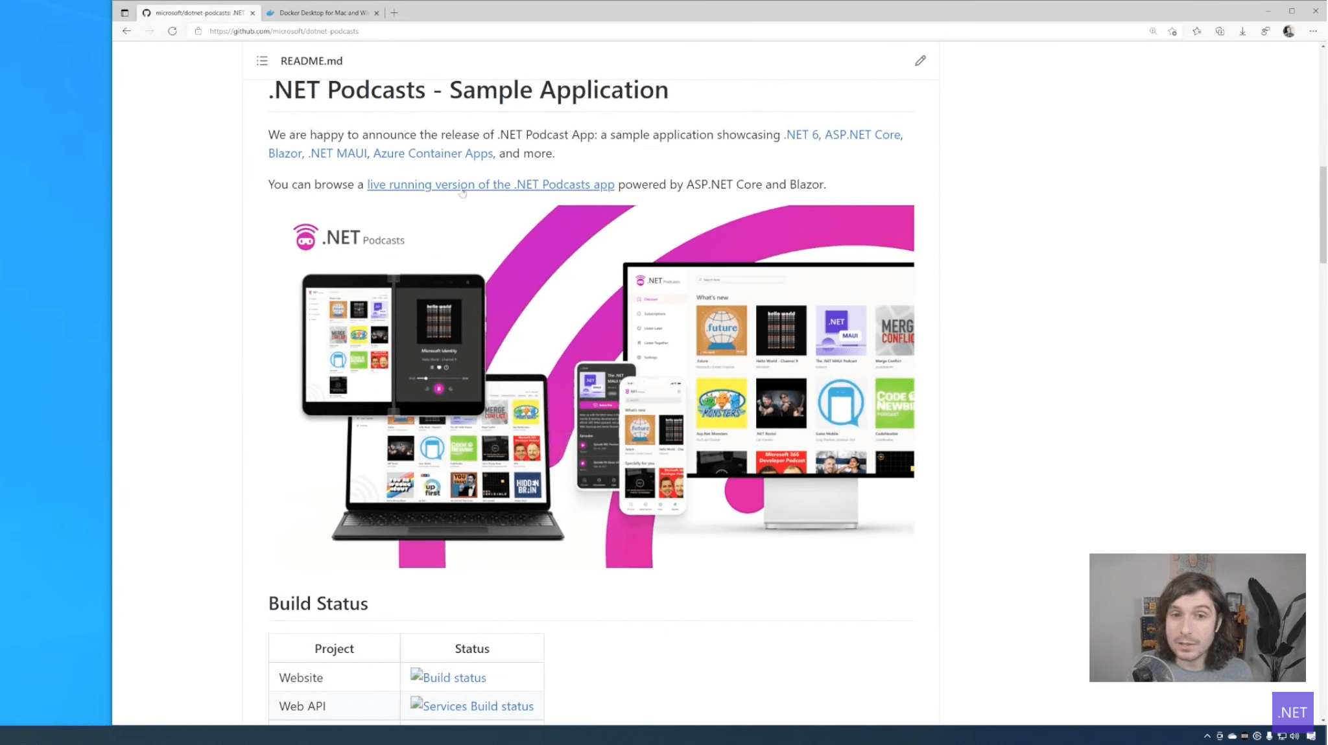
Task: Open the .NET 6 link
Action: [x=801, y=135]
